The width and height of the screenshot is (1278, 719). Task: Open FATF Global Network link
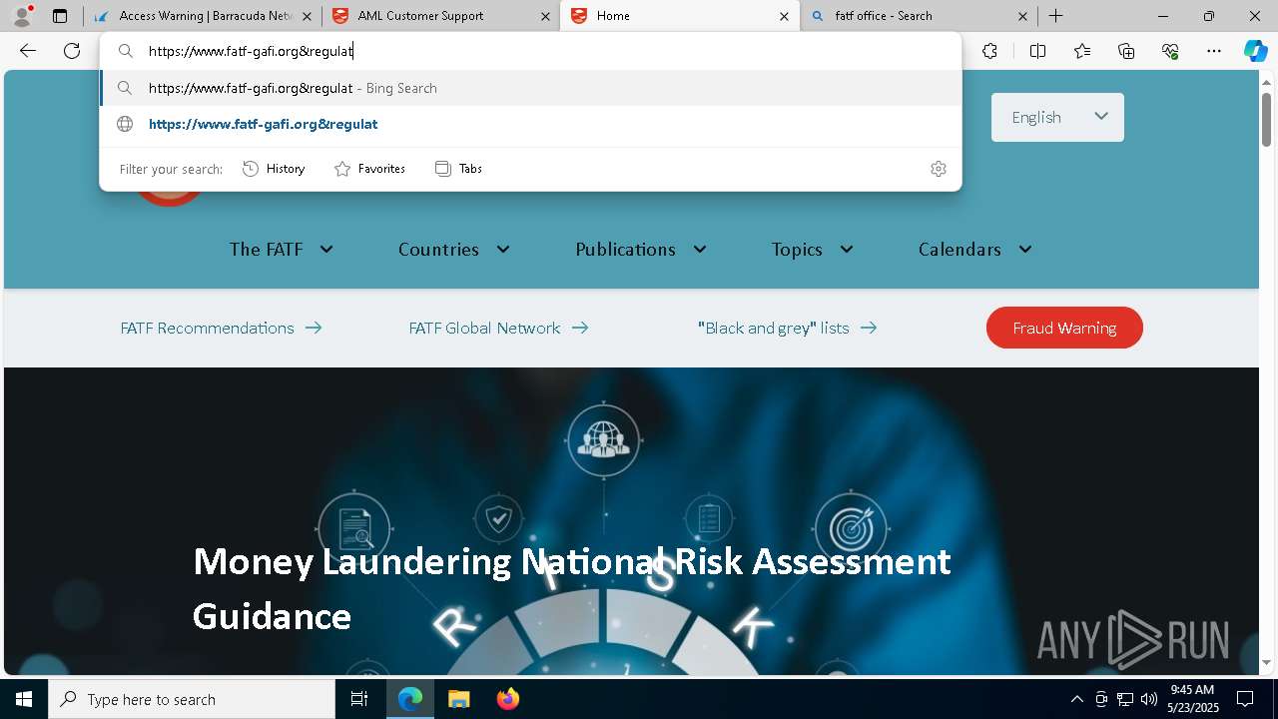click(x=498, y=328)
